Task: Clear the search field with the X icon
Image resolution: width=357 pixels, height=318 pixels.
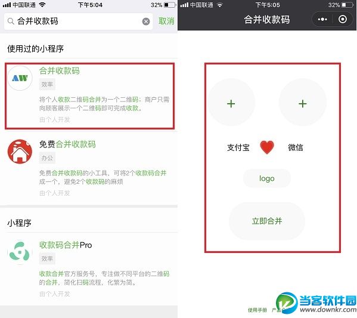Action: [x=146, y=21]
